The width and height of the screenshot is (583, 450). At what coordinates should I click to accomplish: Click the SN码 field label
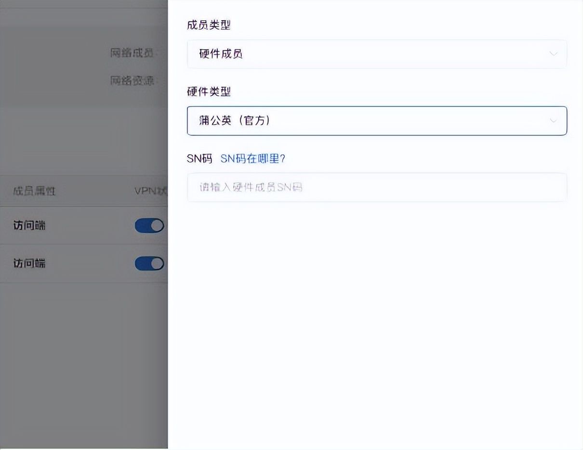(x=199, y=159)
